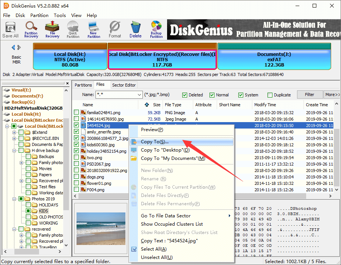Open the Partition Recovery tool
The width and height of the screenshot is (341, 265).
pyautogui.click(x=31, y=29)
